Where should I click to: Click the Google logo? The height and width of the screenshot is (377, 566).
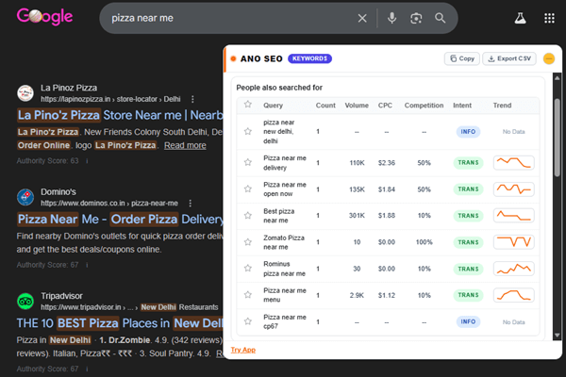tap(44, 17)
